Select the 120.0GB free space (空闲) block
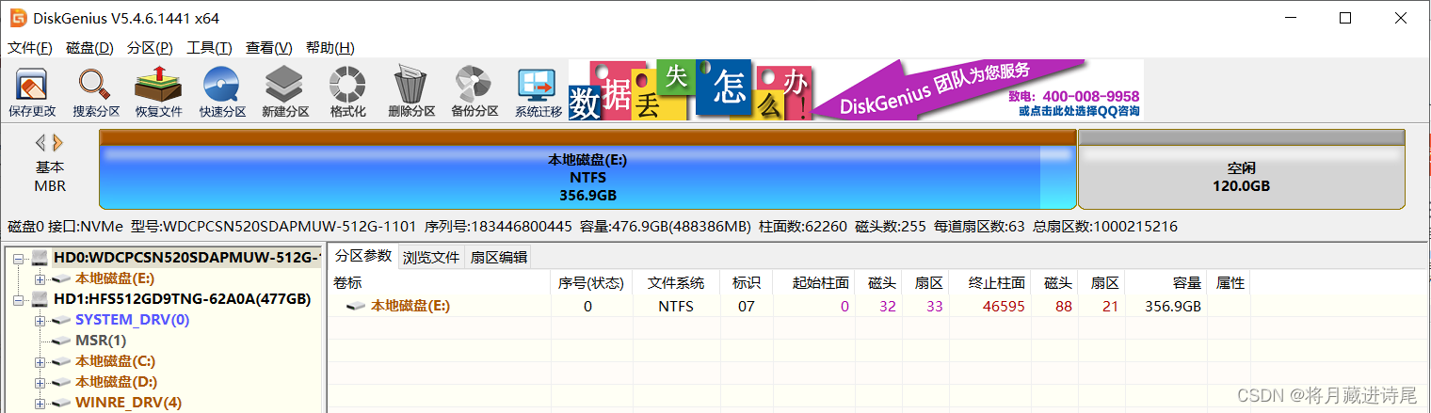 (x=1241, y=169)
